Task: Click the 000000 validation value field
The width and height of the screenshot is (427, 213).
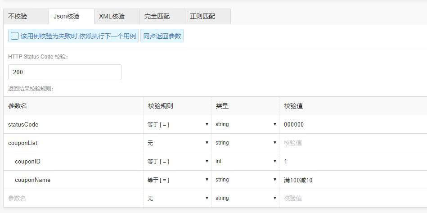Action: click(351, 124)
